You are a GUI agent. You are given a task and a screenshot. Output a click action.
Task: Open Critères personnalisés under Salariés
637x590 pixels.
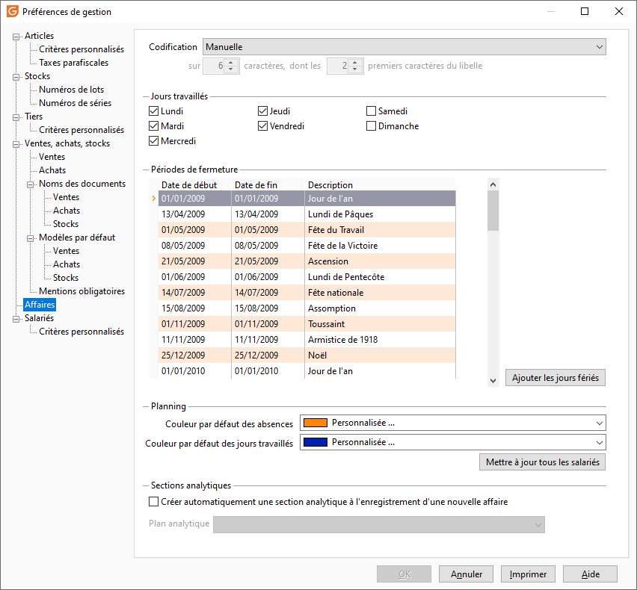pyautogui.click(x=81, y=331)
